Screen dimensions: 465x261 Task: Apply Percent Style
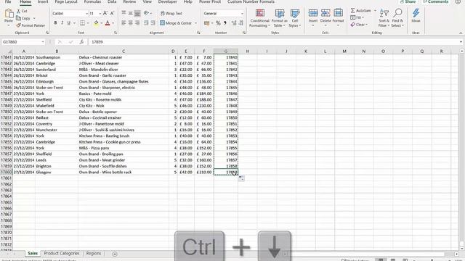[x=218, y=22]
